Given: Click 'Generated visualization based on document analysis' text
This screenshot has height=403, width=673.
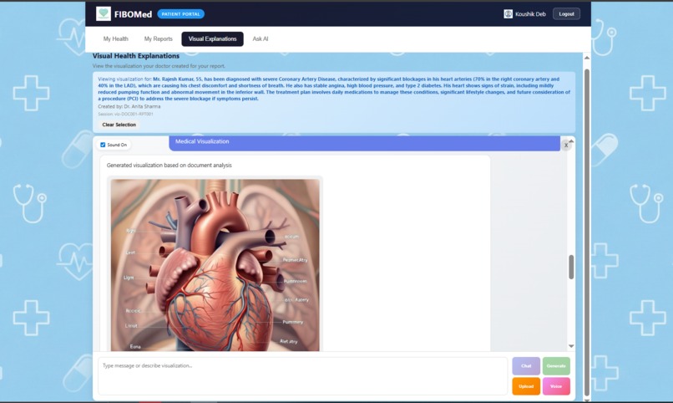Looking at the screenshot, I should [x=170, y=166].
